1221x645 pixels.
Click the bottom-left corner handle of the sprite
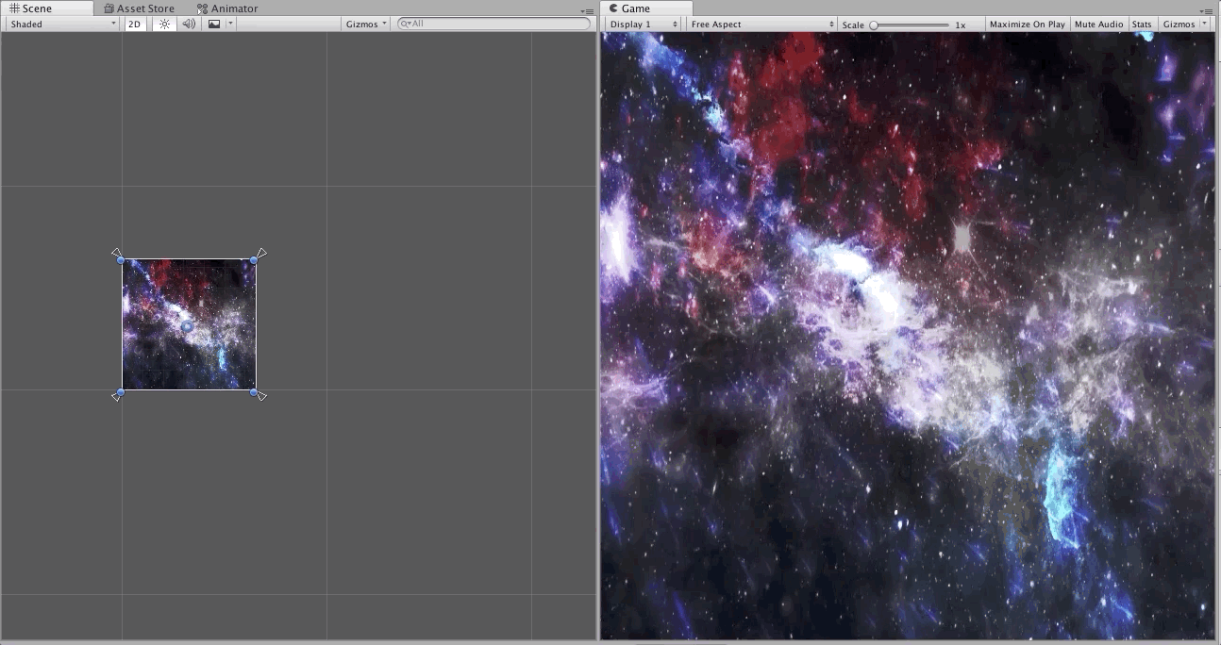[x=121, y=392]
